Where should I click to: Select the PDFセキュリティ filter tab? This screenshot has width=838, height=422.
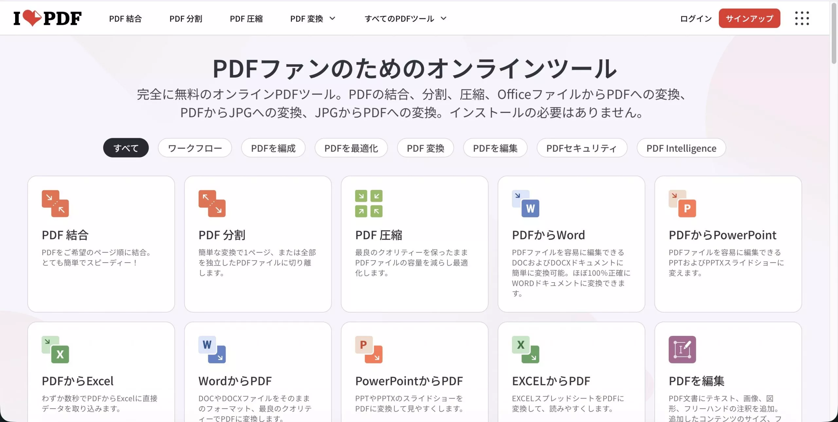coord(582,148)
